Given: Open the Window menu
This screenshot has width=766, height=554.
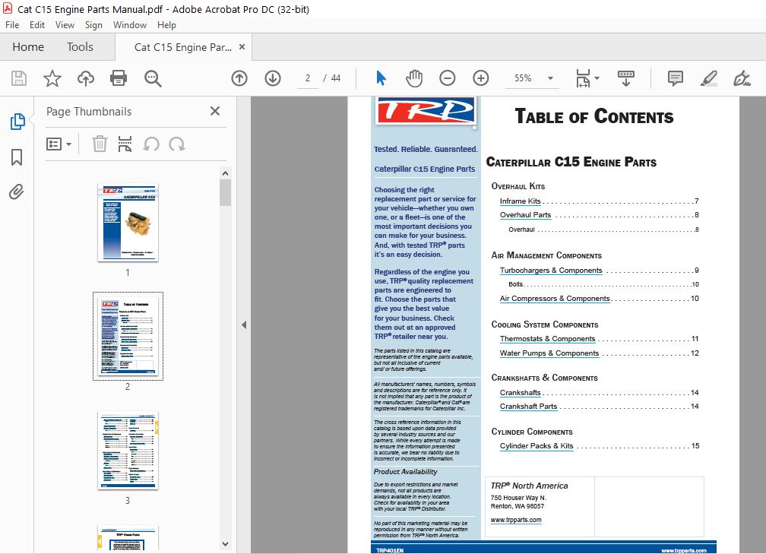Looking at the screenshot, I should tap(130, 25).
